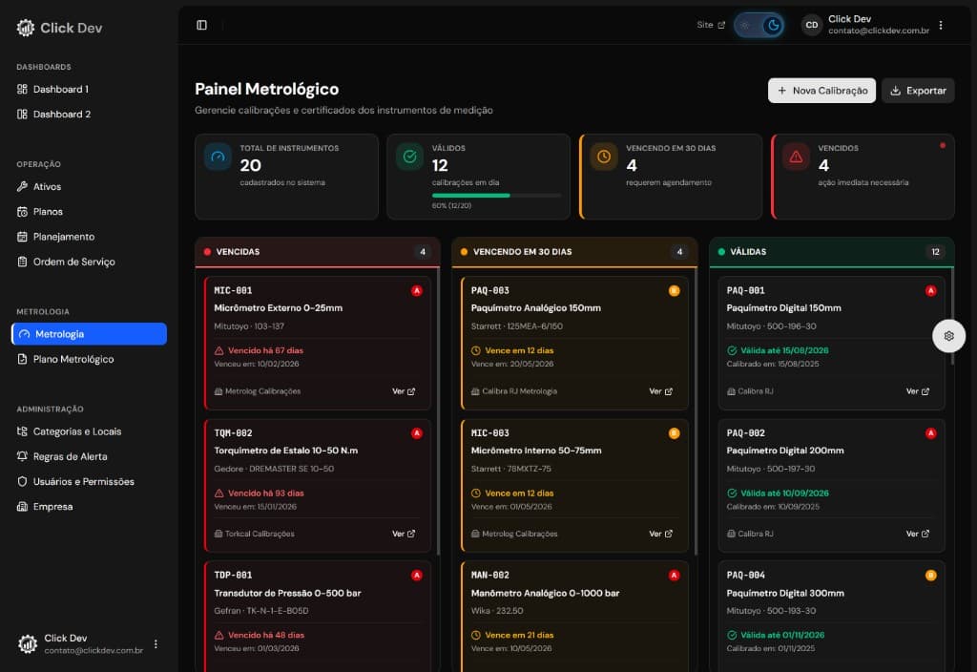Click the red A badge on PAQ-002
The image size is (977, 672).
(930, 433)
